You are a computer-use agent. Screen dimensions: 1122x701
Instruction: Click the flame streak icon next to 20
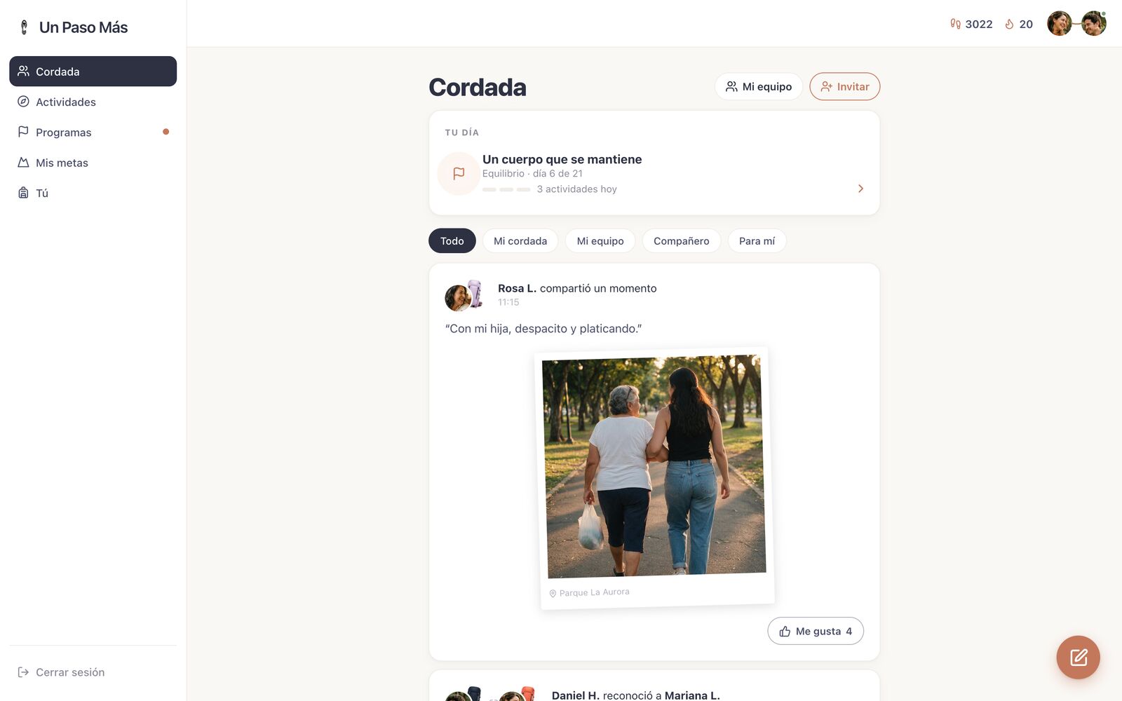pos(1009,24)
